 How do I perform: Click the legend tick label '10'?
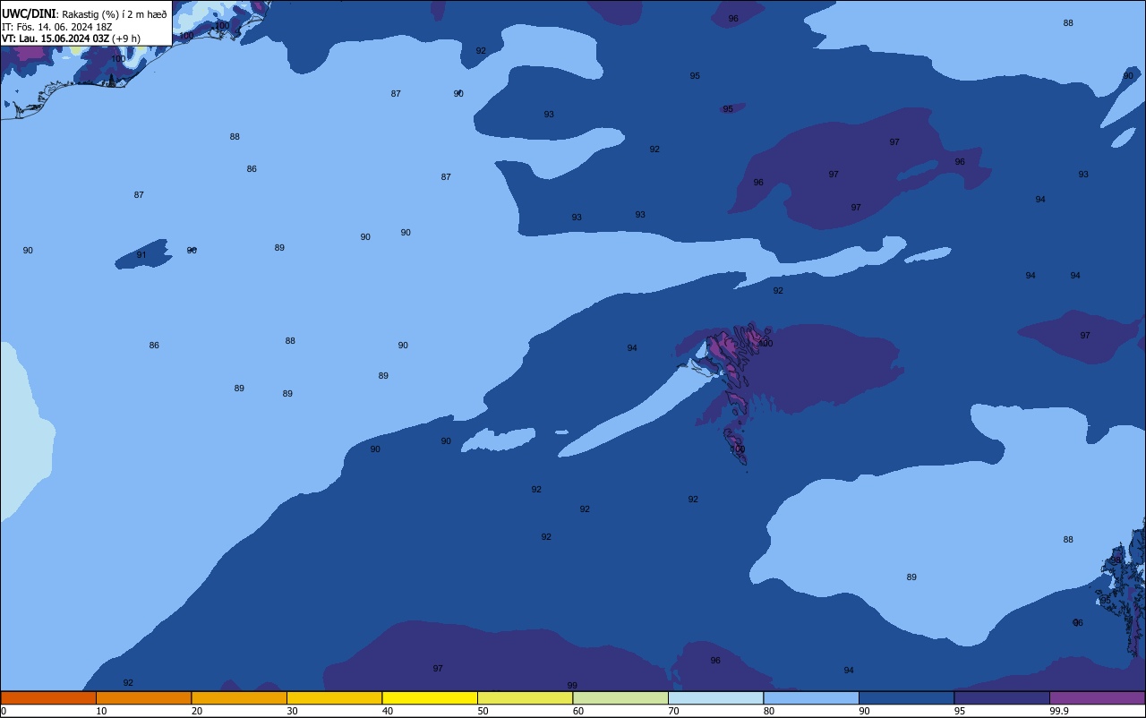coord(101,711)
